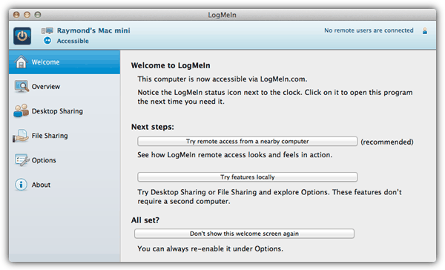
Task: Click the (recommended) label
Action: coord(387,142)
